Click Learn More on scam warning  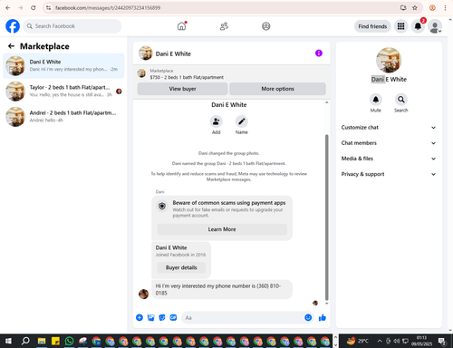(222, 229)
